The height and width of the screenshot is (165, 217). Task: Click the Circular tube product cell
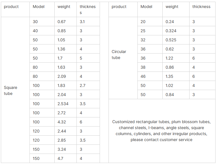(x=123, y=58)
